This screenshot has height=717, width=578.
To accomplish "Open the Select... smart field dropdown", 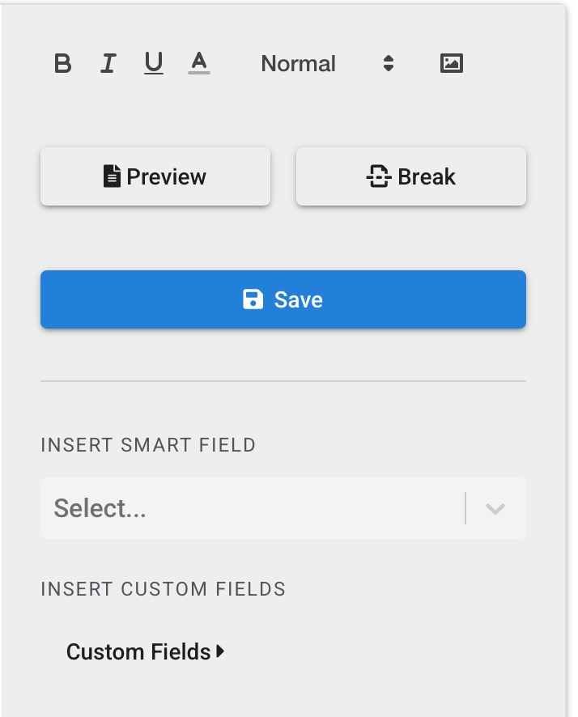I will click(251, 508).
